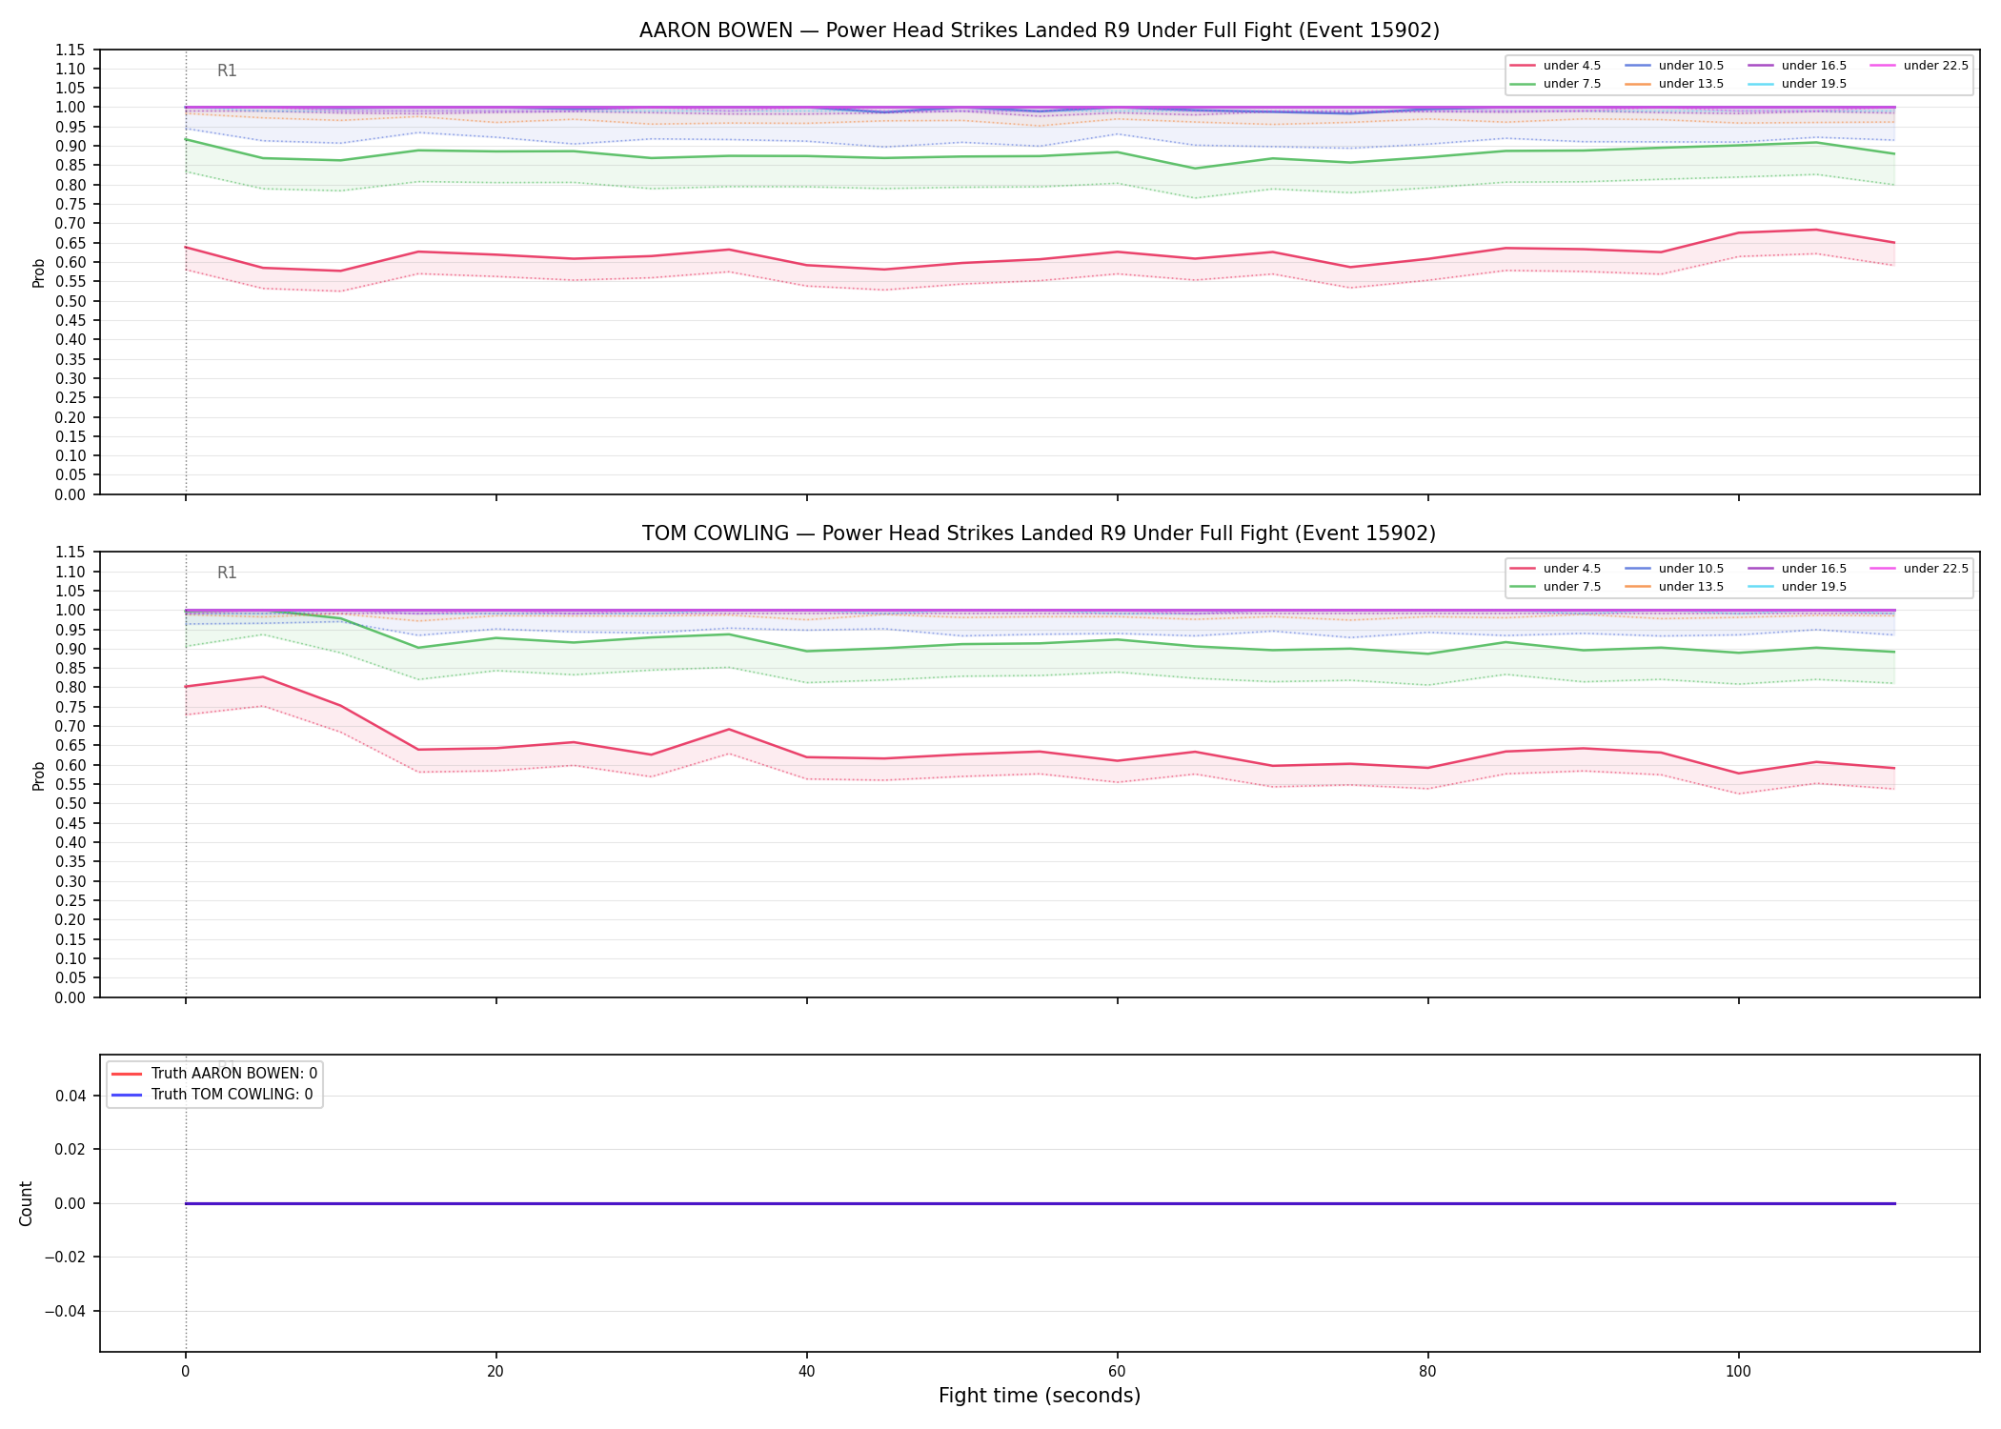Click the 'Prob' label of the Tom Cowling chart
Viewport: 2001px width, 1429px height.
click(39, 775)
